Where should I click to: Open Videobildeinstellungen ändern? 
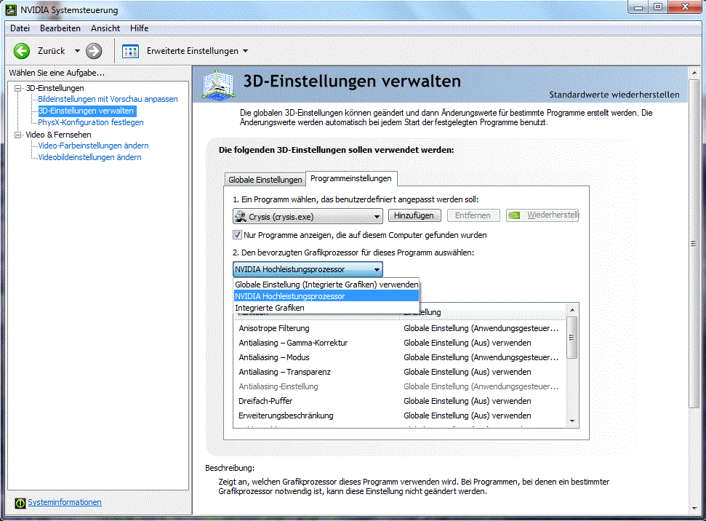point(89,157)
